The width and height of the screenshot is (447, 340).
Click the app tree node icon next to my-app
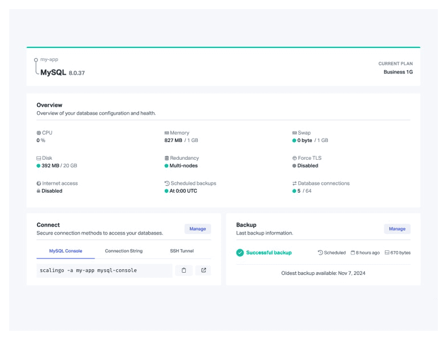(36, 60)
